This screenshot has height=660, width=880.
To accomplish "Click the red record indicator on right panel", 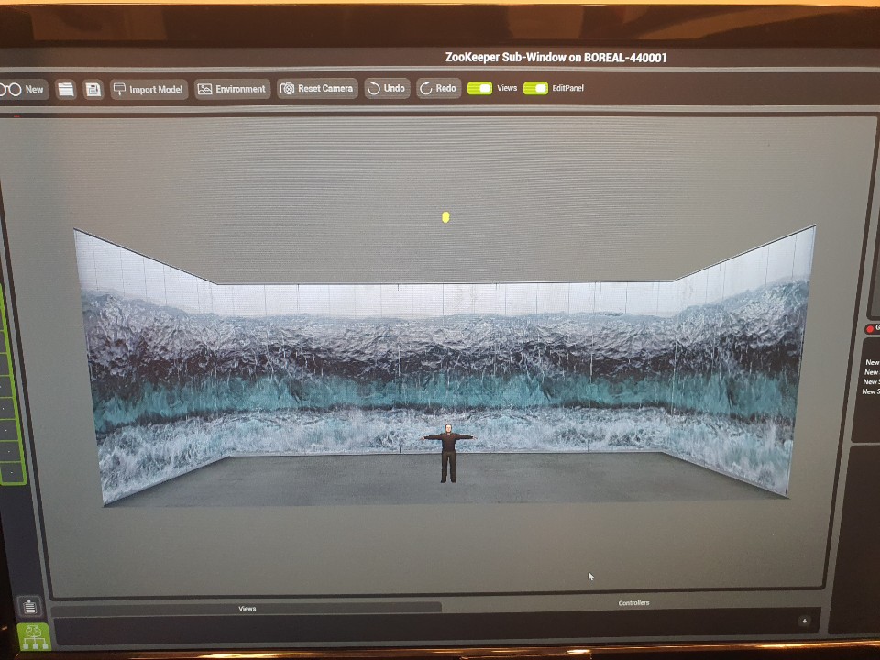I will click(869, 328).
